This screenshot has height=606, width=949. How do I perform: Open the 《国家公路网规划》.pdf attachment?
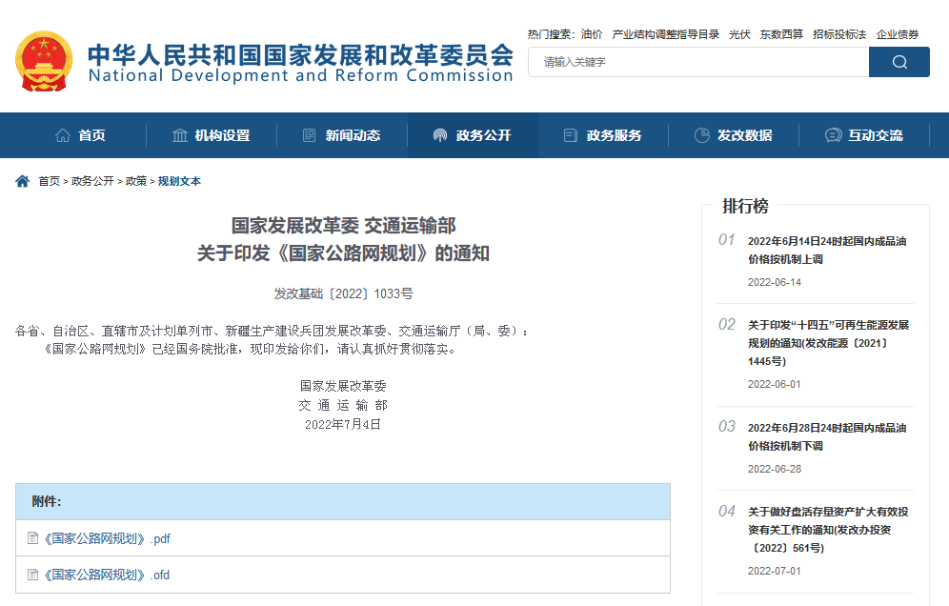pyautogui.click(x=107, y=538)
